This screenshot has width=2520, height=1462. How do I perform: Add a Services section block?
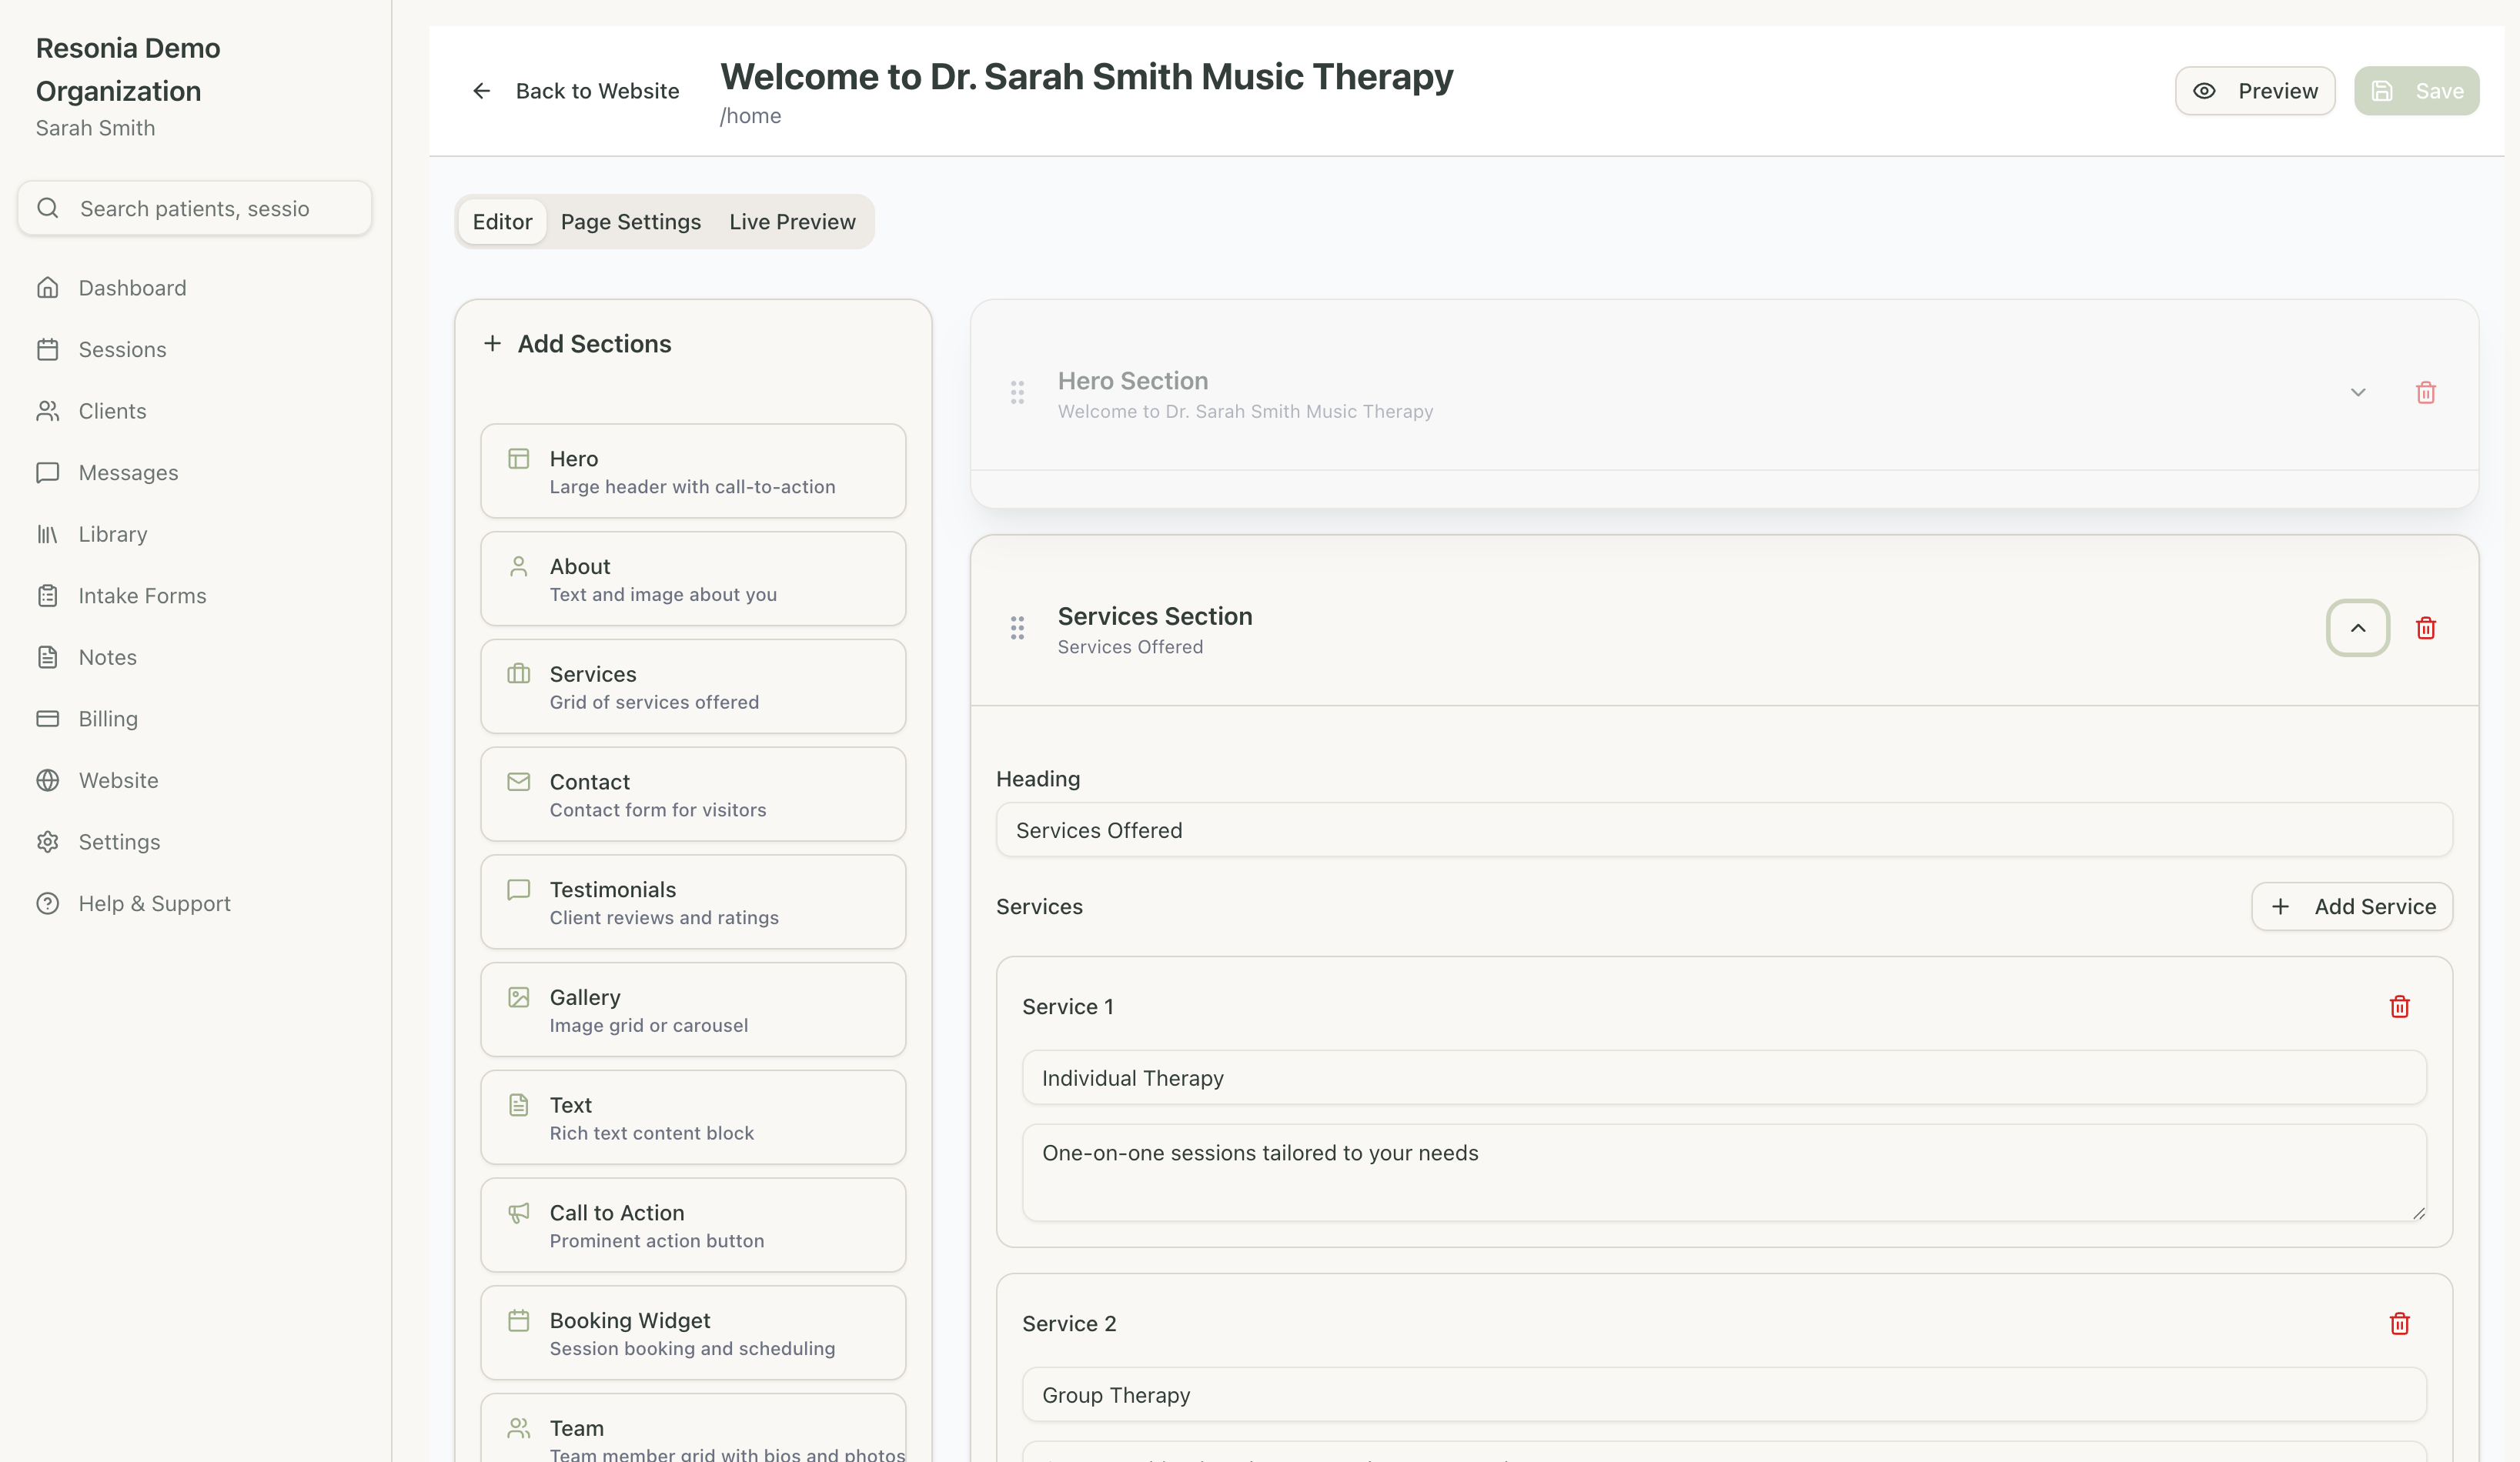pyautogui.click(x=693, y=687)
